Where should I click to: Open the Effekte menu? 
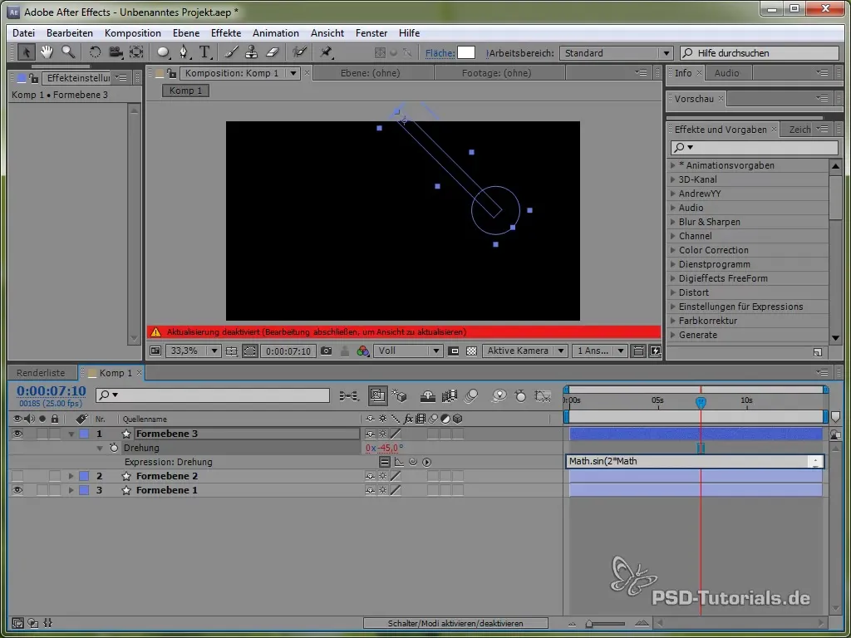(x=226, y=33)
